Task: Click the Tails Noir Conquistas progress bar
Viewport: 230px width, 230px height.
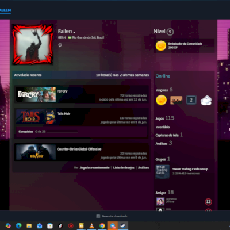Action: (62, 132)
